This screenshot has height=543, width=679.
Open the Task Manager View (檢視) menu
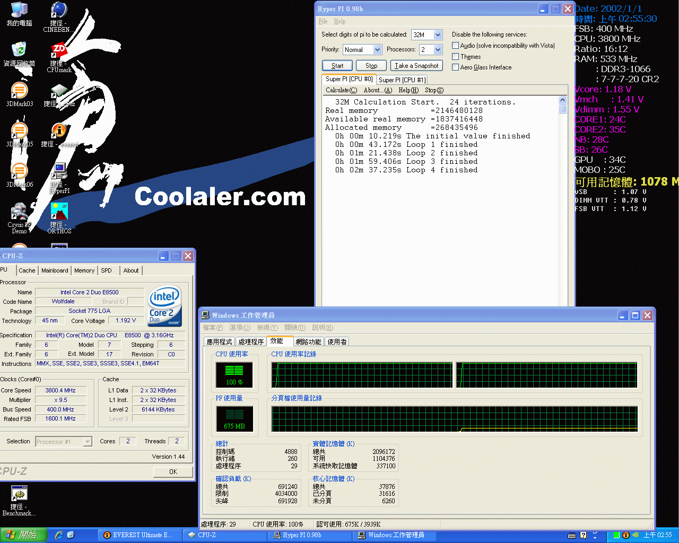click(x=267, y=328)
